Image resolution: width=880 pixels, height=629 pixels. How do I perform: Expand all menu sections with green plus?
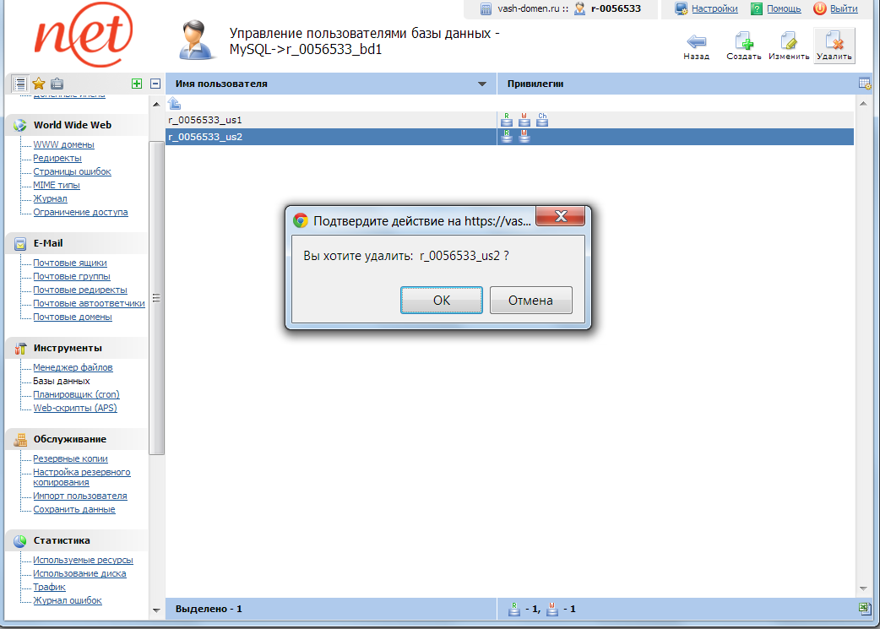pyautogui.click(x=137, y=84)
